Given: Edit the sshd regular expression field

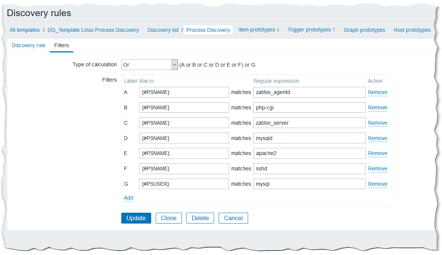Looking at the screenshot, I should click(x=309, y=169).
